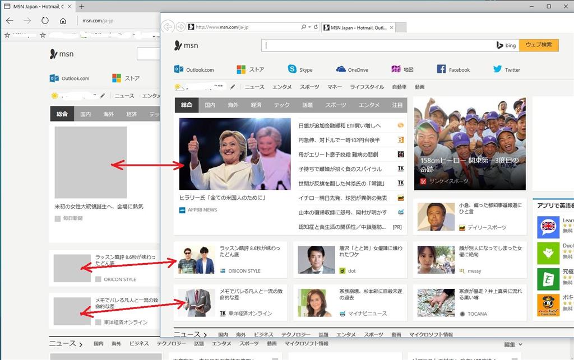Open the ストア shortcut in IE window

coord(251,69)
